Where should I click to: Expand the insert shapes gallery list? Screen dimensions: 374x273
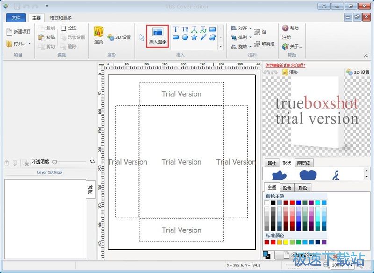click(x=220, y=46)
